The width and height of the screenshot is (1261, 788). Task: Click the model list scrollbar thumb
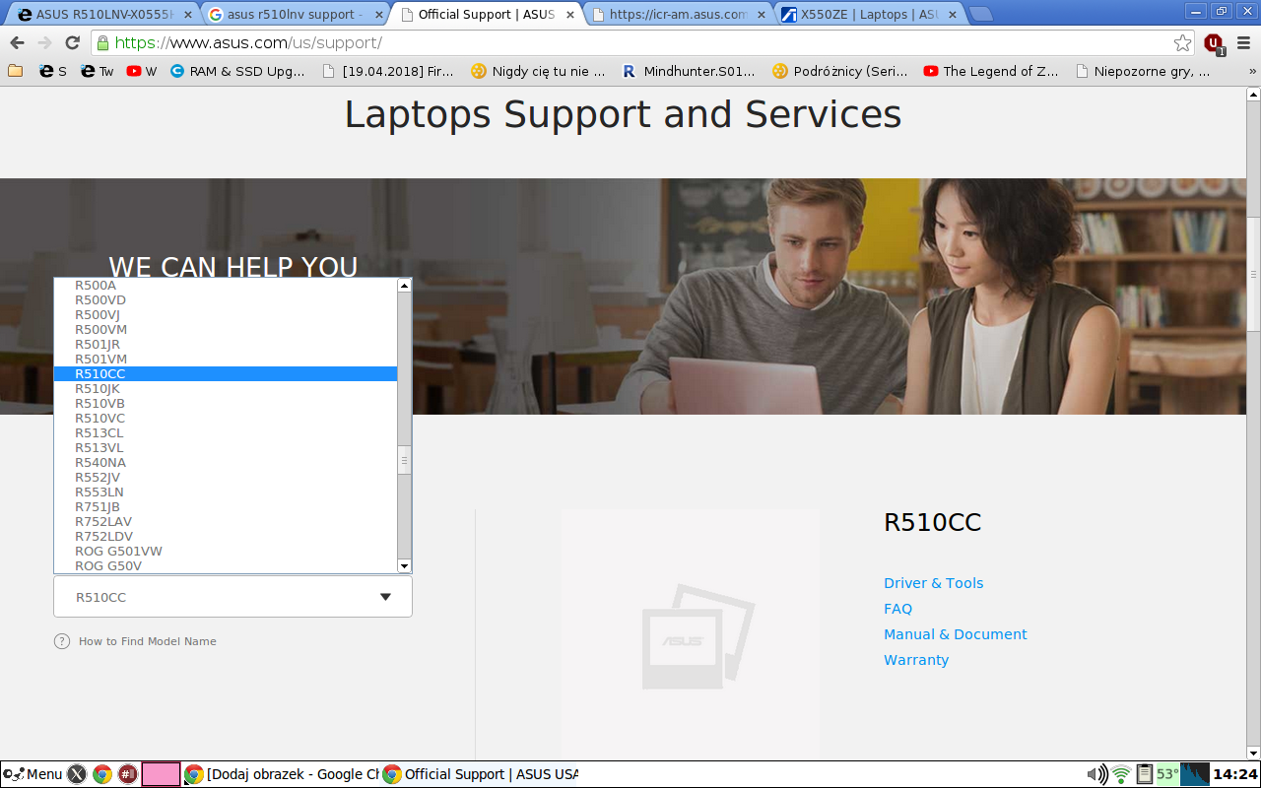(404, 460)
